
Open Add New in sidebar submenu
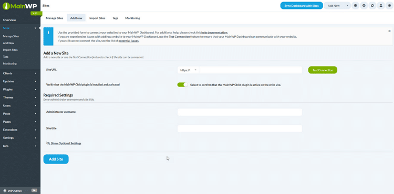tap(8, 43)
